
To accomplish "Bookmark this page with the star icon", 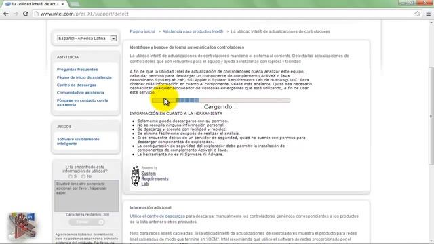I will tap(418, 14).
